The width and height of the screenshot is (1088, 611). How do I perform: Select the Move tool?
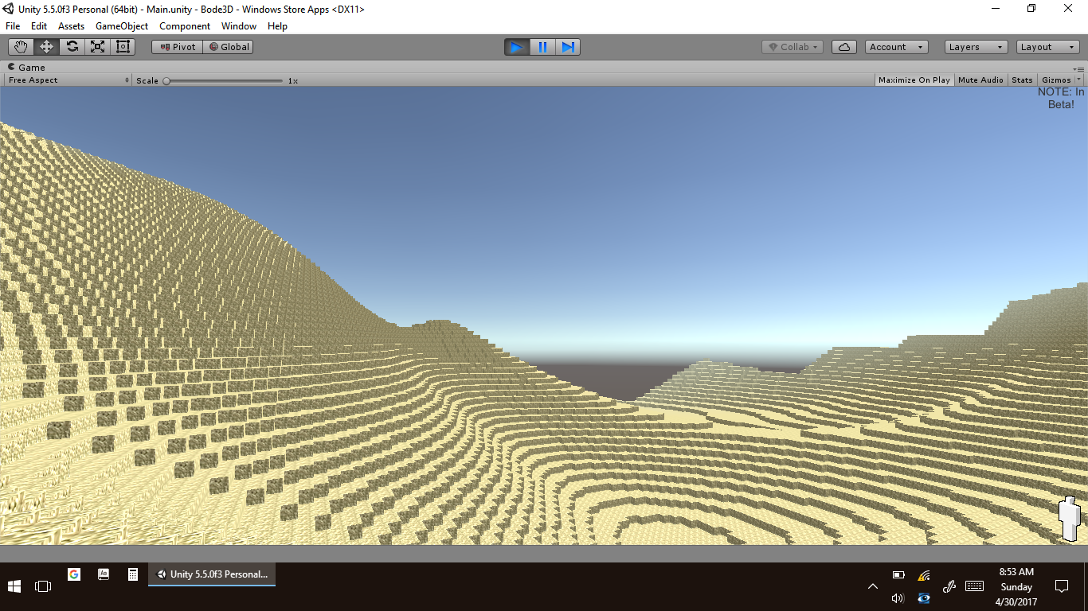tap(47, 47)
